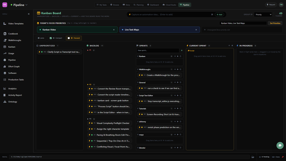Collapse the sidebar with double-chevron icon
Viewport: 286px width, 161px height.
tap(29, 14)
